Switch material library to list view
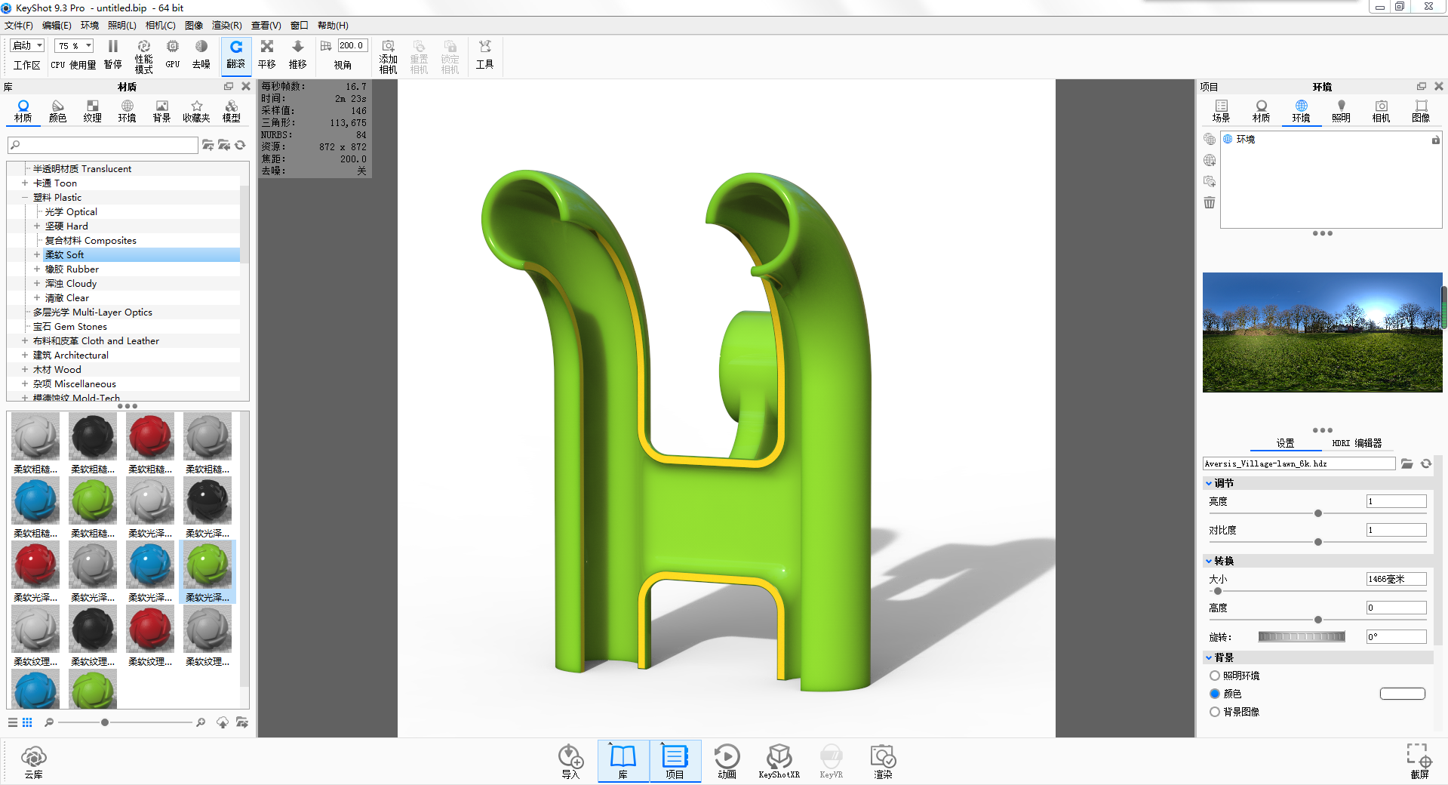 [x=13, y=722]
